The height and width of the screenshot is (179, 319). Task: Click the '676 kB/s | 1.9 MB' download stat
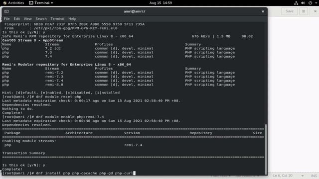(x=211, y=36)
